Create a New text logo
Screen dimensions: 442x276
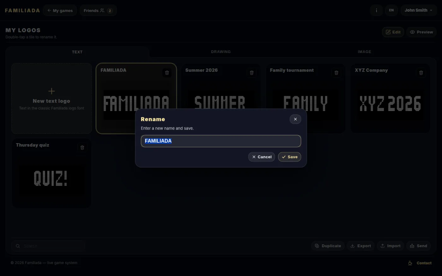point(51,98)
